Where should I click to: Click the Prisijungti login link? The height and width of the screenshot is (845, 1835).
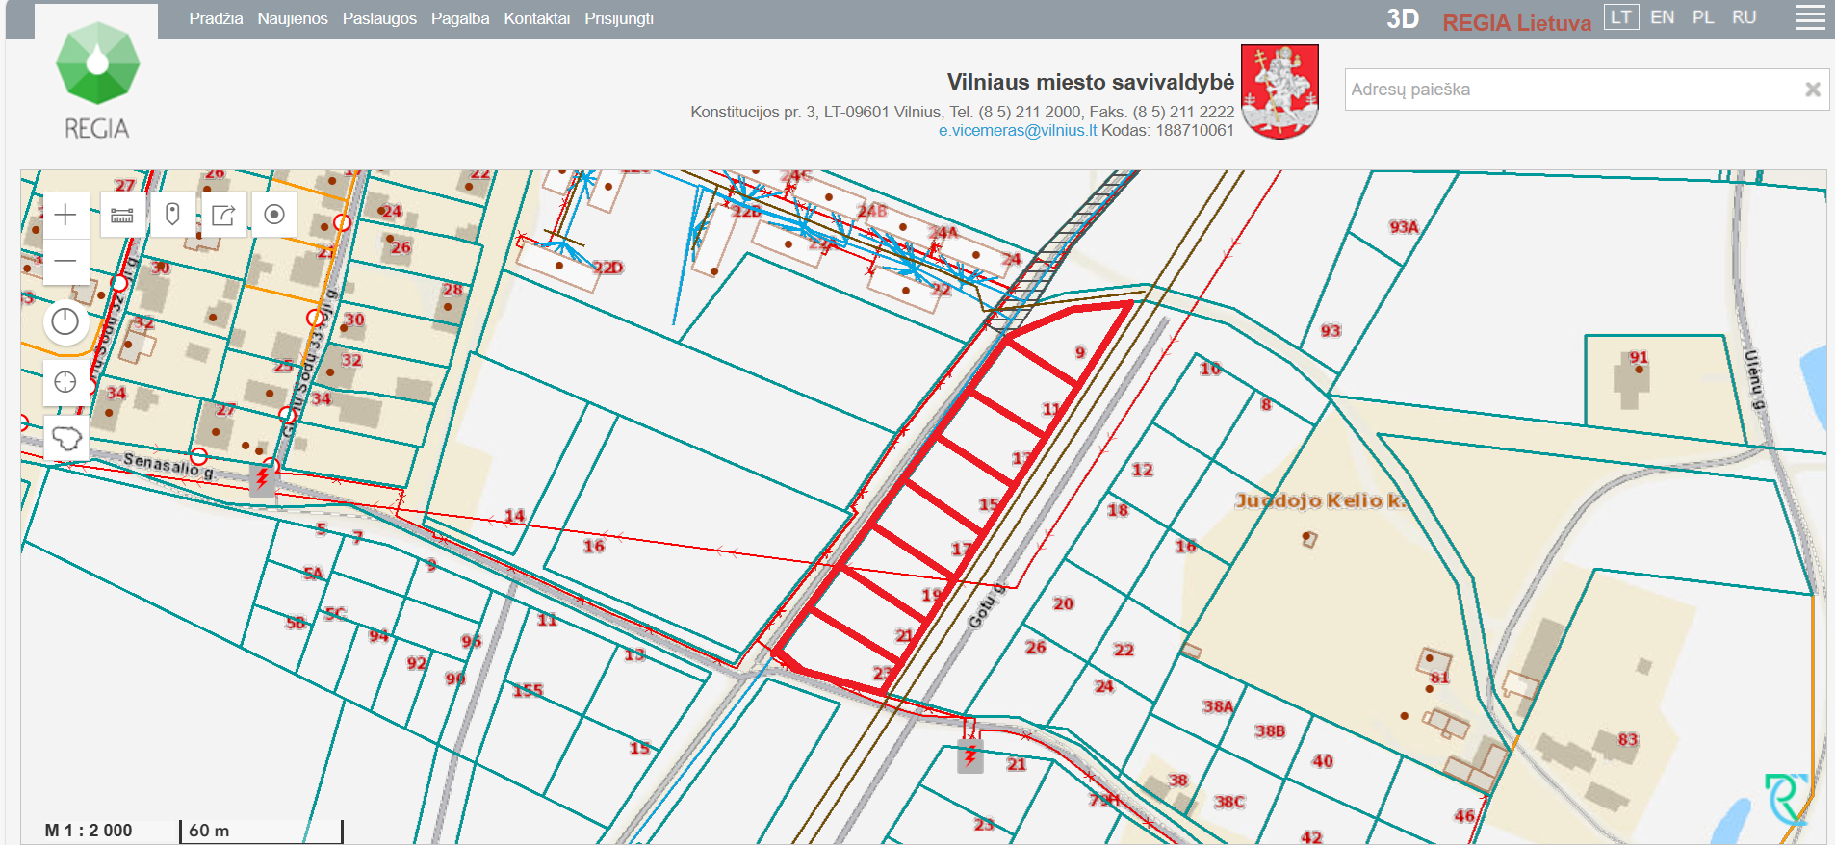click(x=619, y=18)
